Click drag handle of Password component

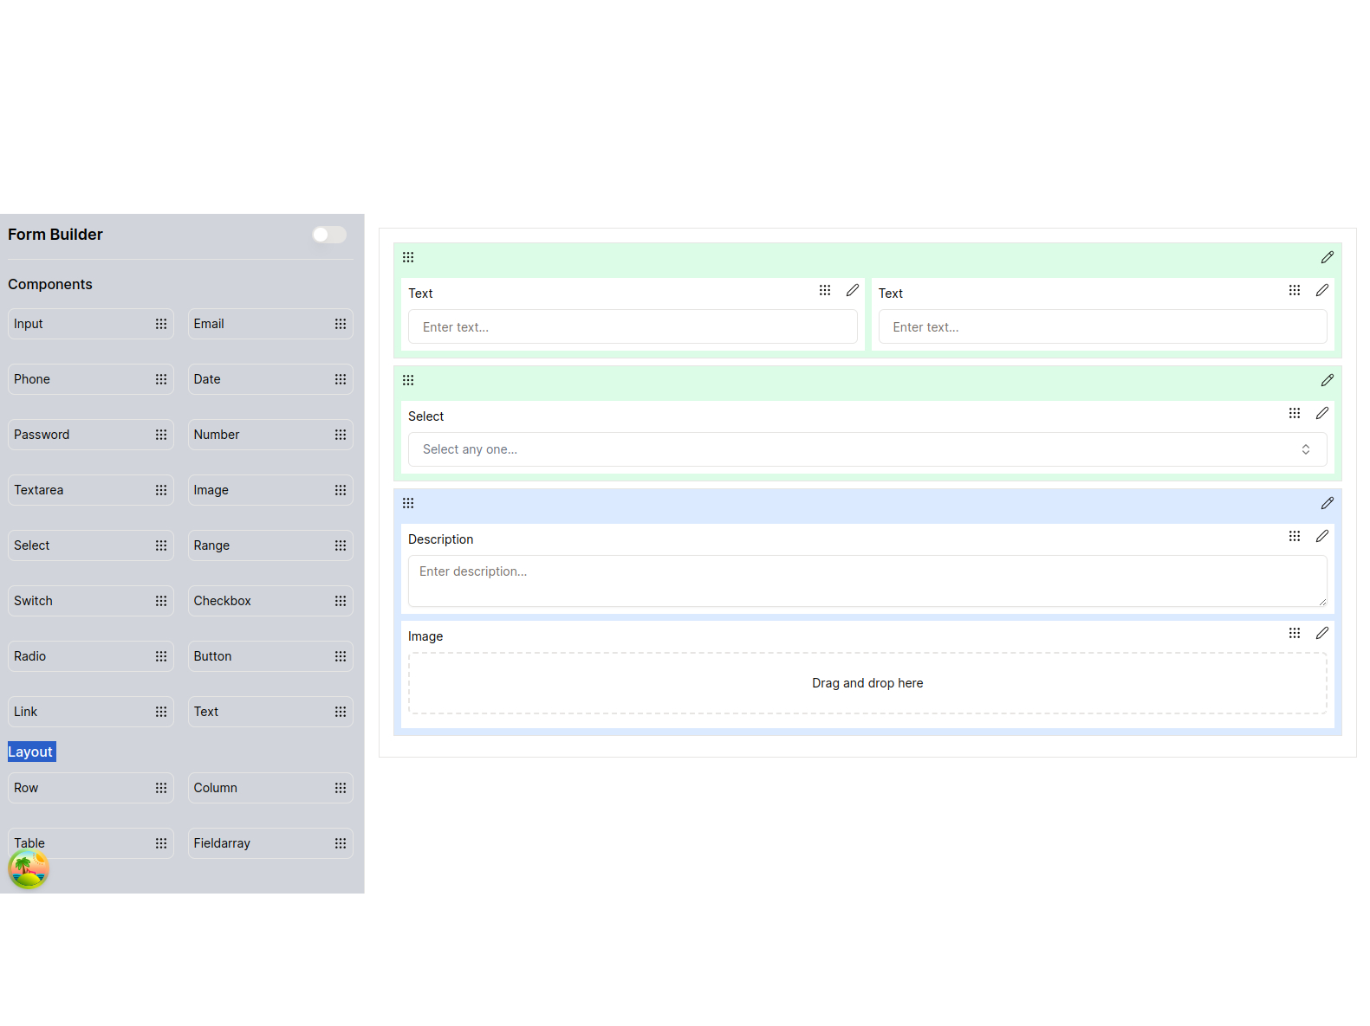(x=161, y=435)
